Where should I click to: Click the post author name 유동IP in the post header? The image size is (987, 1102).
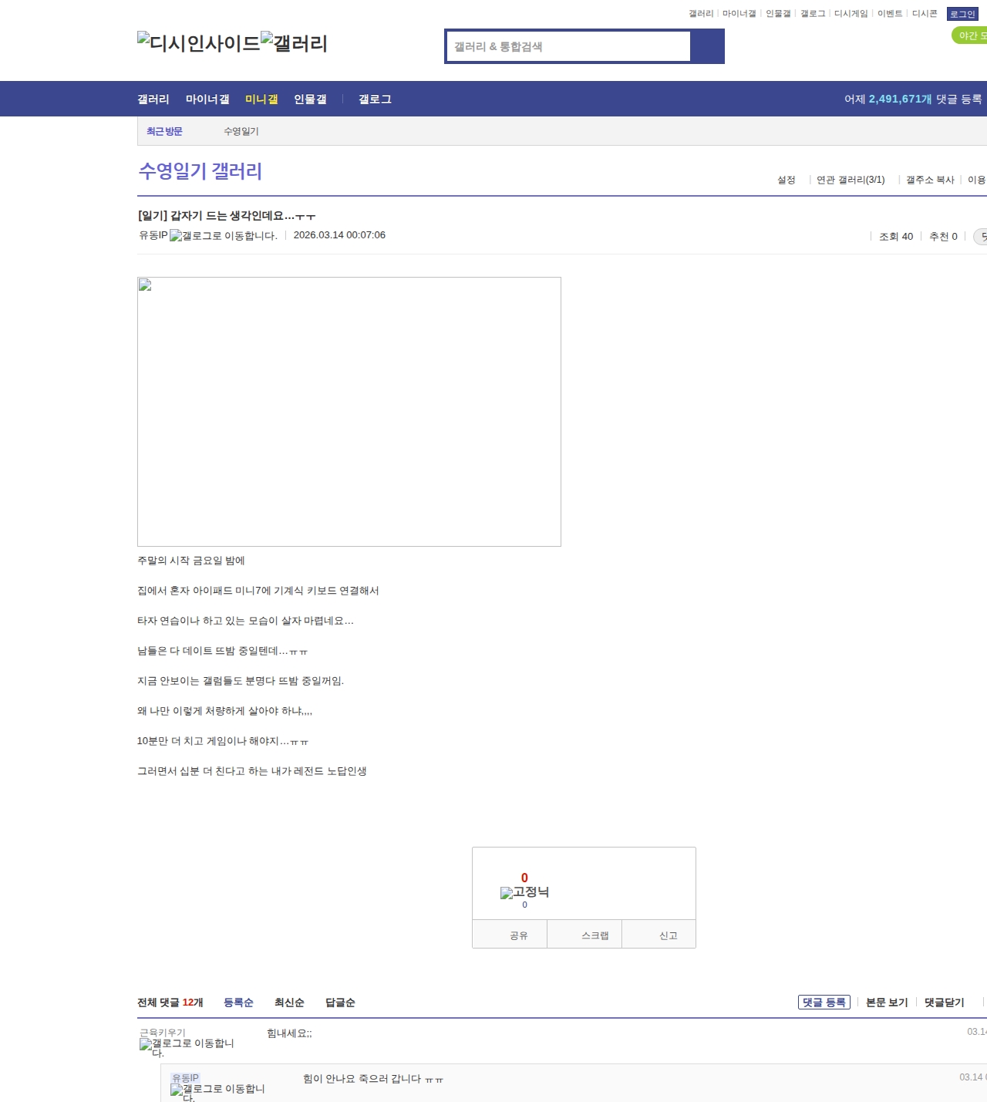pyautogui.click(x=153, y=235)
